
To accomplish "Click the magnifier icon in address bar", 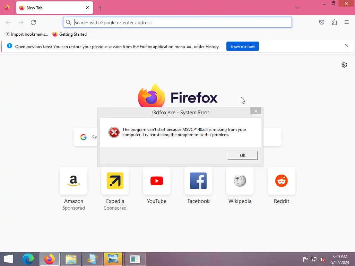I will (68, 22).
